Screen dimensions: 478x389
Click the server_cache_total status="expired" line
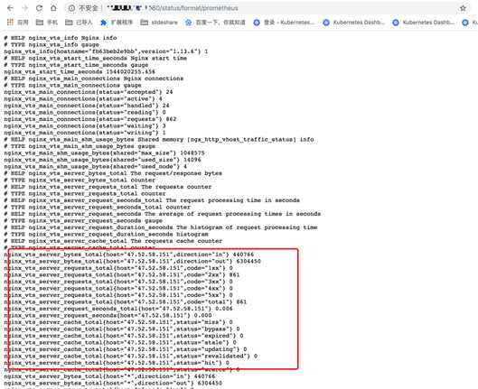pos(124,336)
